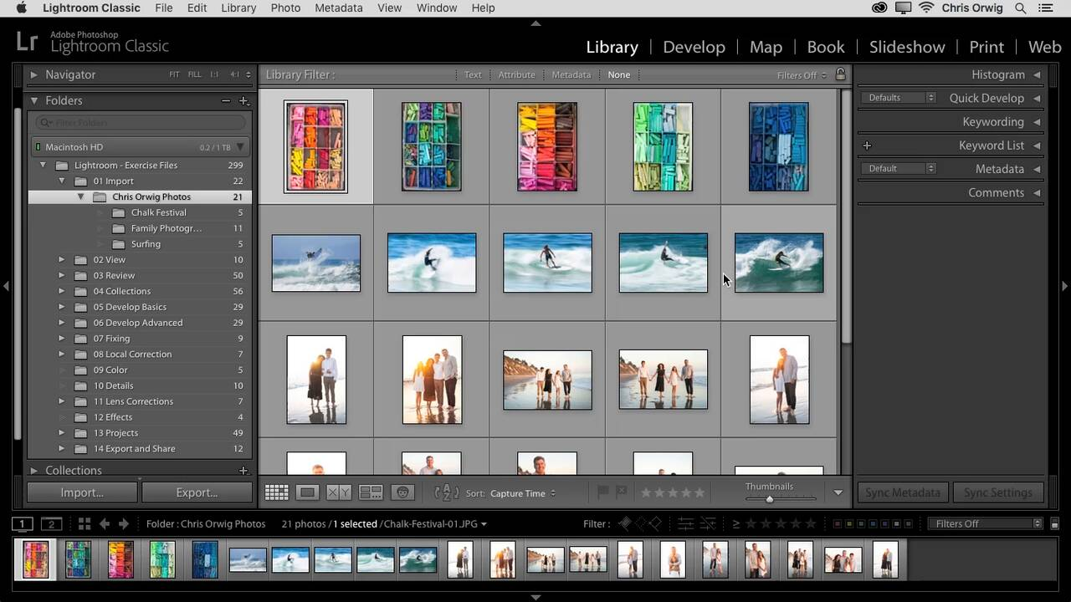Switch to Grid view in toolbar
Viewport: 1071px width, 602px height.
coord(277,492)
